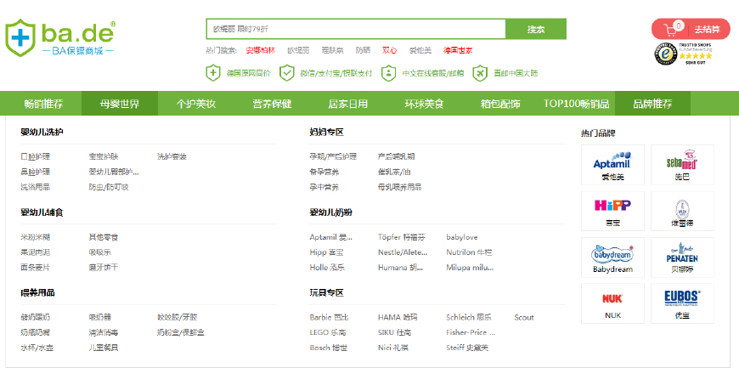Click the red 安娜柏林 hot search link
The width and height of the screenshot is (739, 368).
[261, 50]
